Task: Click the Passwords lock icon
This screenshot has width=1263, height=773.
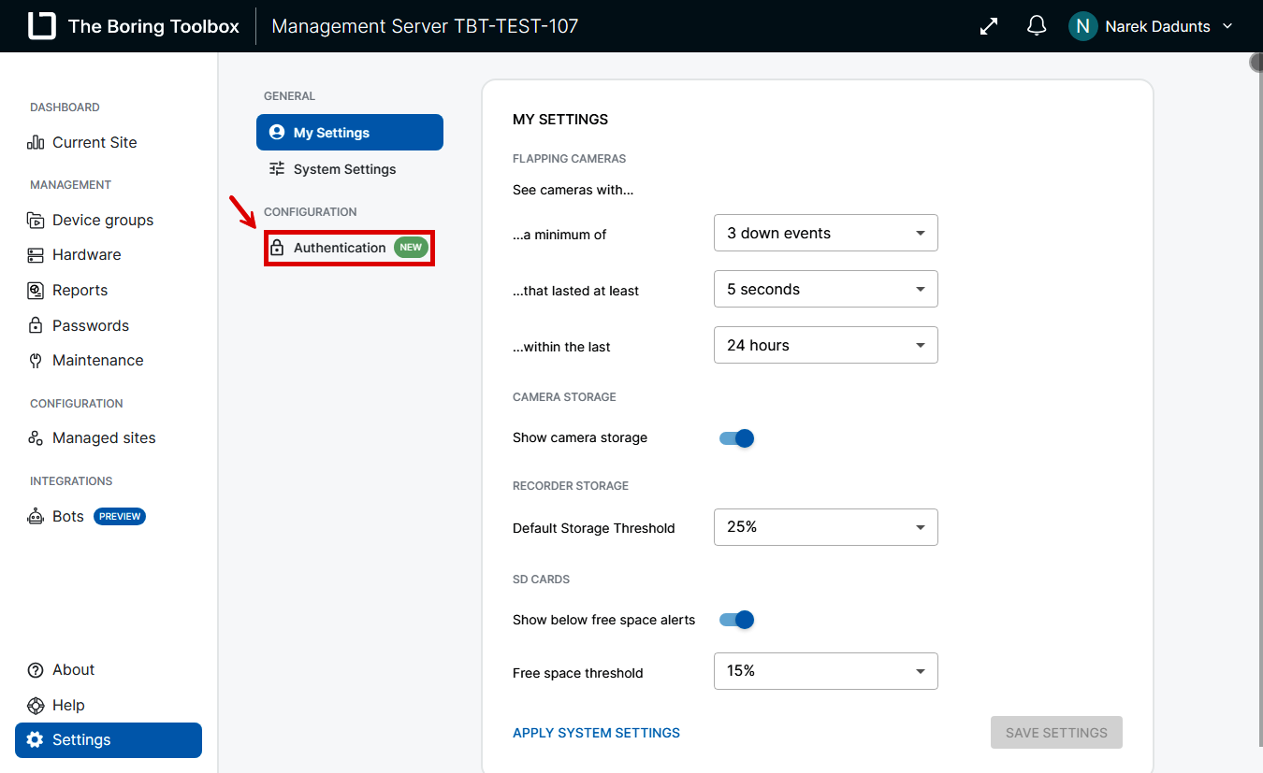Action: coord(36,326)
